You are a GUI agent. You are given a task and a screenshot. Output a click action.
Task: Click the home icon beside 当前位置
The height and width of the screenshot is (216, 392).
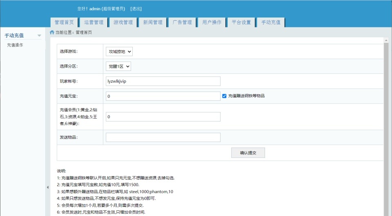(x=52, y=32)
